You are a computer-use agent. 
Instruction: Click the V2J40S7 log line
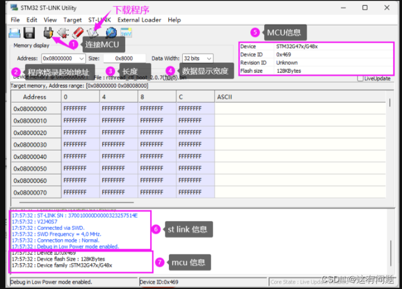(35, 221)
